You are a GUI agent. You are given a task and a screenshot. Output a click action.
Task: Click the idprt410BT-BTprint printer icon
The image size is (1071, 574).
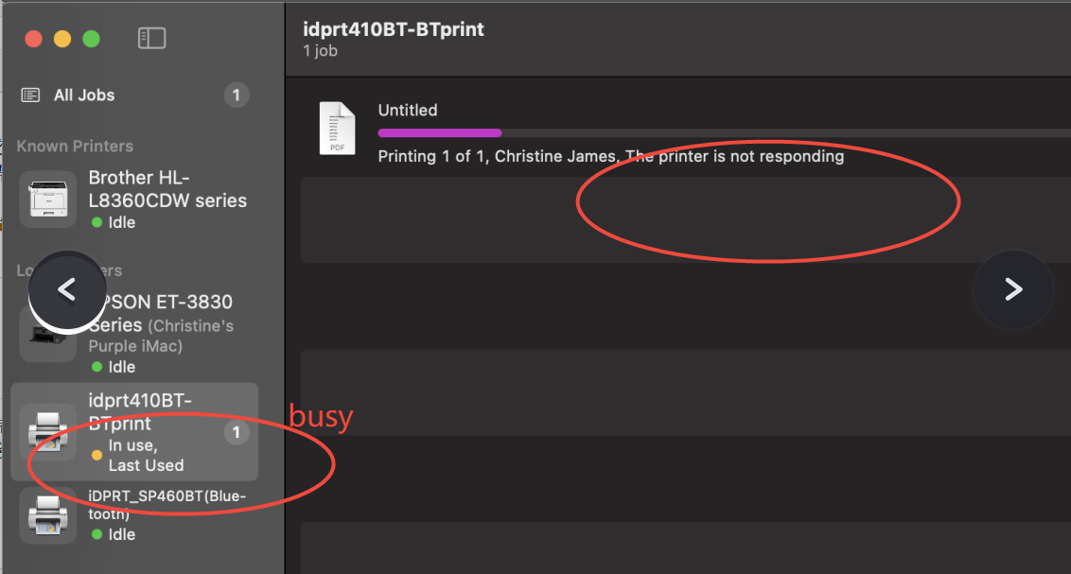[48, 432]
